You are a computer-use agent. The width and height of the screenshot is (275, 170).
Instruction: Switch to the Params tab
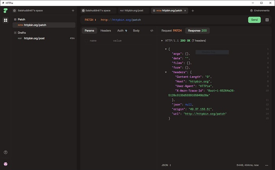(x=89, y=31)
